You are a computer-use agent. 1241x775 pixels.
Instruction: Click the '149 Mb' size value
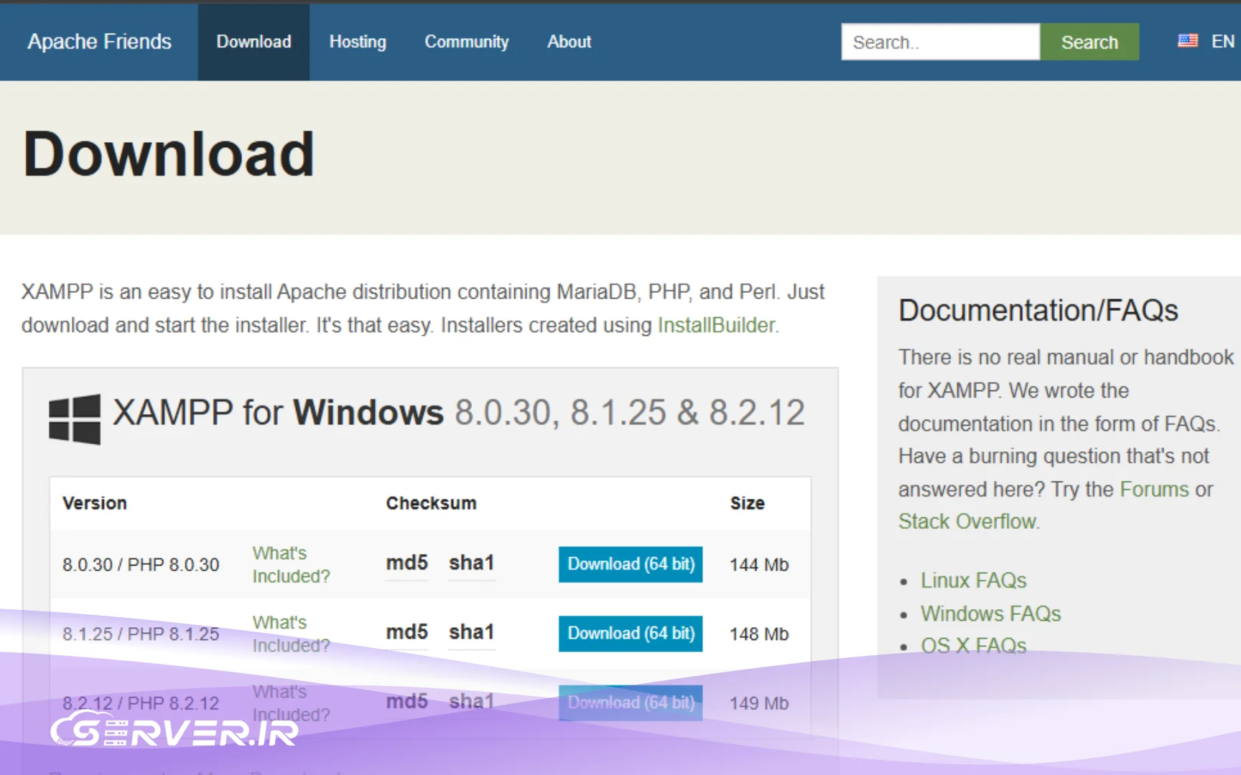(759, 703)
